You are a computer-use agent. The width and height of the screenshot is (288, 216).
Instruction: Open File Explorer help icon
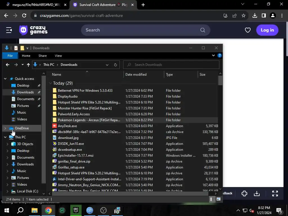pos(219,55)
